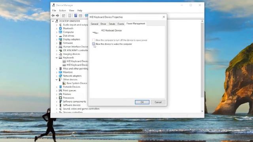Select the Keyboards category icon

tap(60, 58)
